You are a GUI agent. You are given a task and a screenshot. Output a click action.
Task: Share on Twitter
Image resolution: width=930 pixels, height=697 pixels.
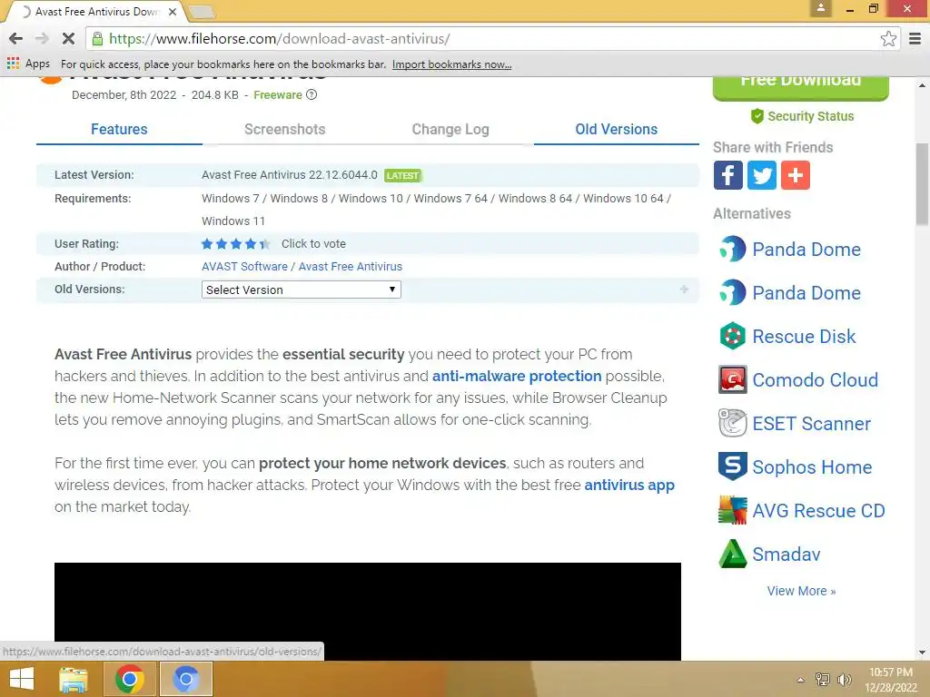point(762,175)
